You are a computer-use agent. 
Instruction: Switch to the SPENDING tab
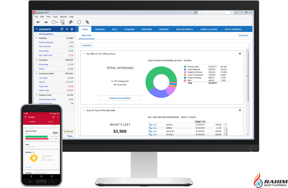[100, 29]
